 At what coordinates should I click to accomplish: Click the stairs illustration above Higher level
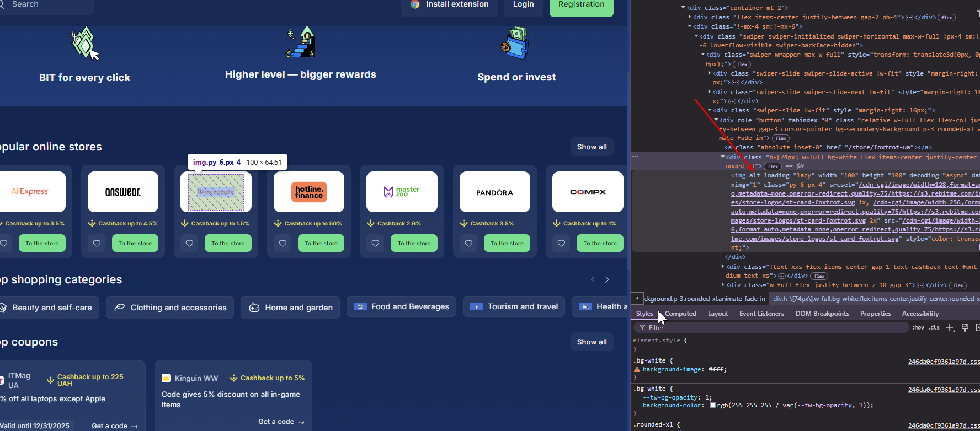pyautogui.click(x=301, y=42)
